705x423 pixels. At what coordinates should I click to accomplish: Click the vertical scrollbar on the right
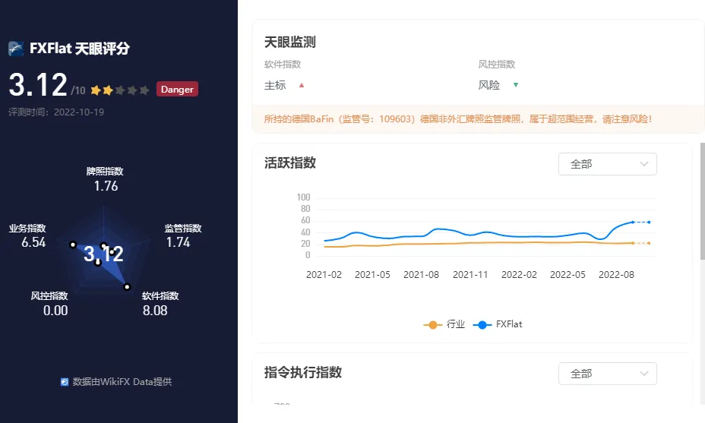pos(702,201)
